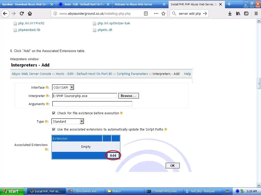
Task: Open the library icon
Action: (238, 14)
